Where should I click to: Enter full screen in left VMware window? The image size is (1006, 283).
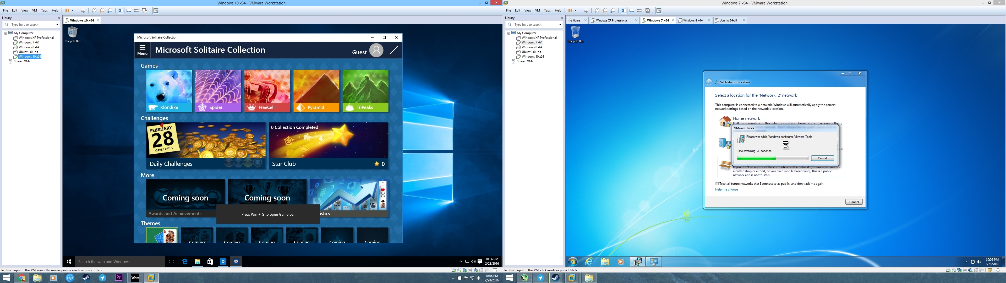pyautogui.click(x=137, y=10)
